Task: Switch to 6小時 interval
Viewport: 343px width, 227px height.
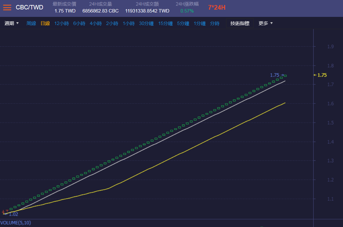Action: [79, 23]
